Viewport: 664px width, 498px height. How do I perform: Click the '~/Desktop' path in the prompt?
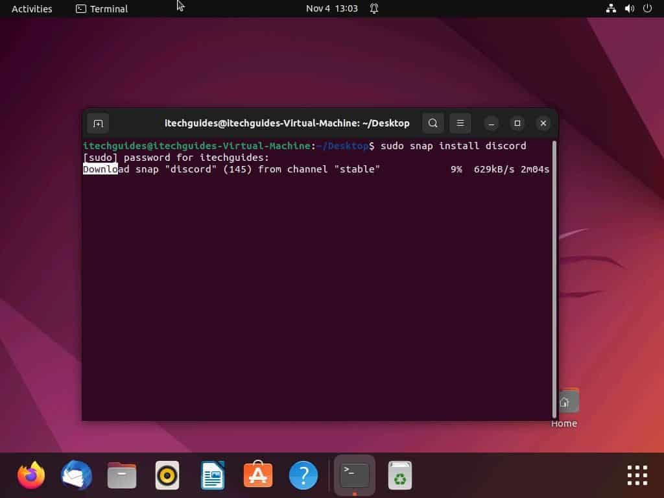pos(342,146)
